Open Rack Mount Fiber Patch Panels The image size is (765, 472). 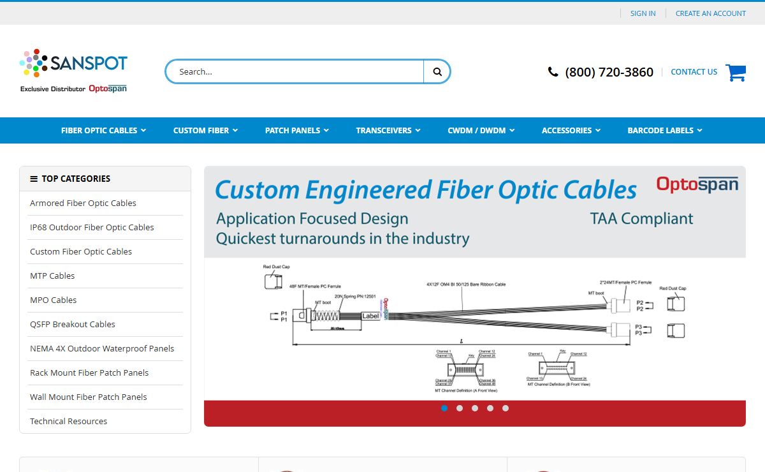pos(89,372)
